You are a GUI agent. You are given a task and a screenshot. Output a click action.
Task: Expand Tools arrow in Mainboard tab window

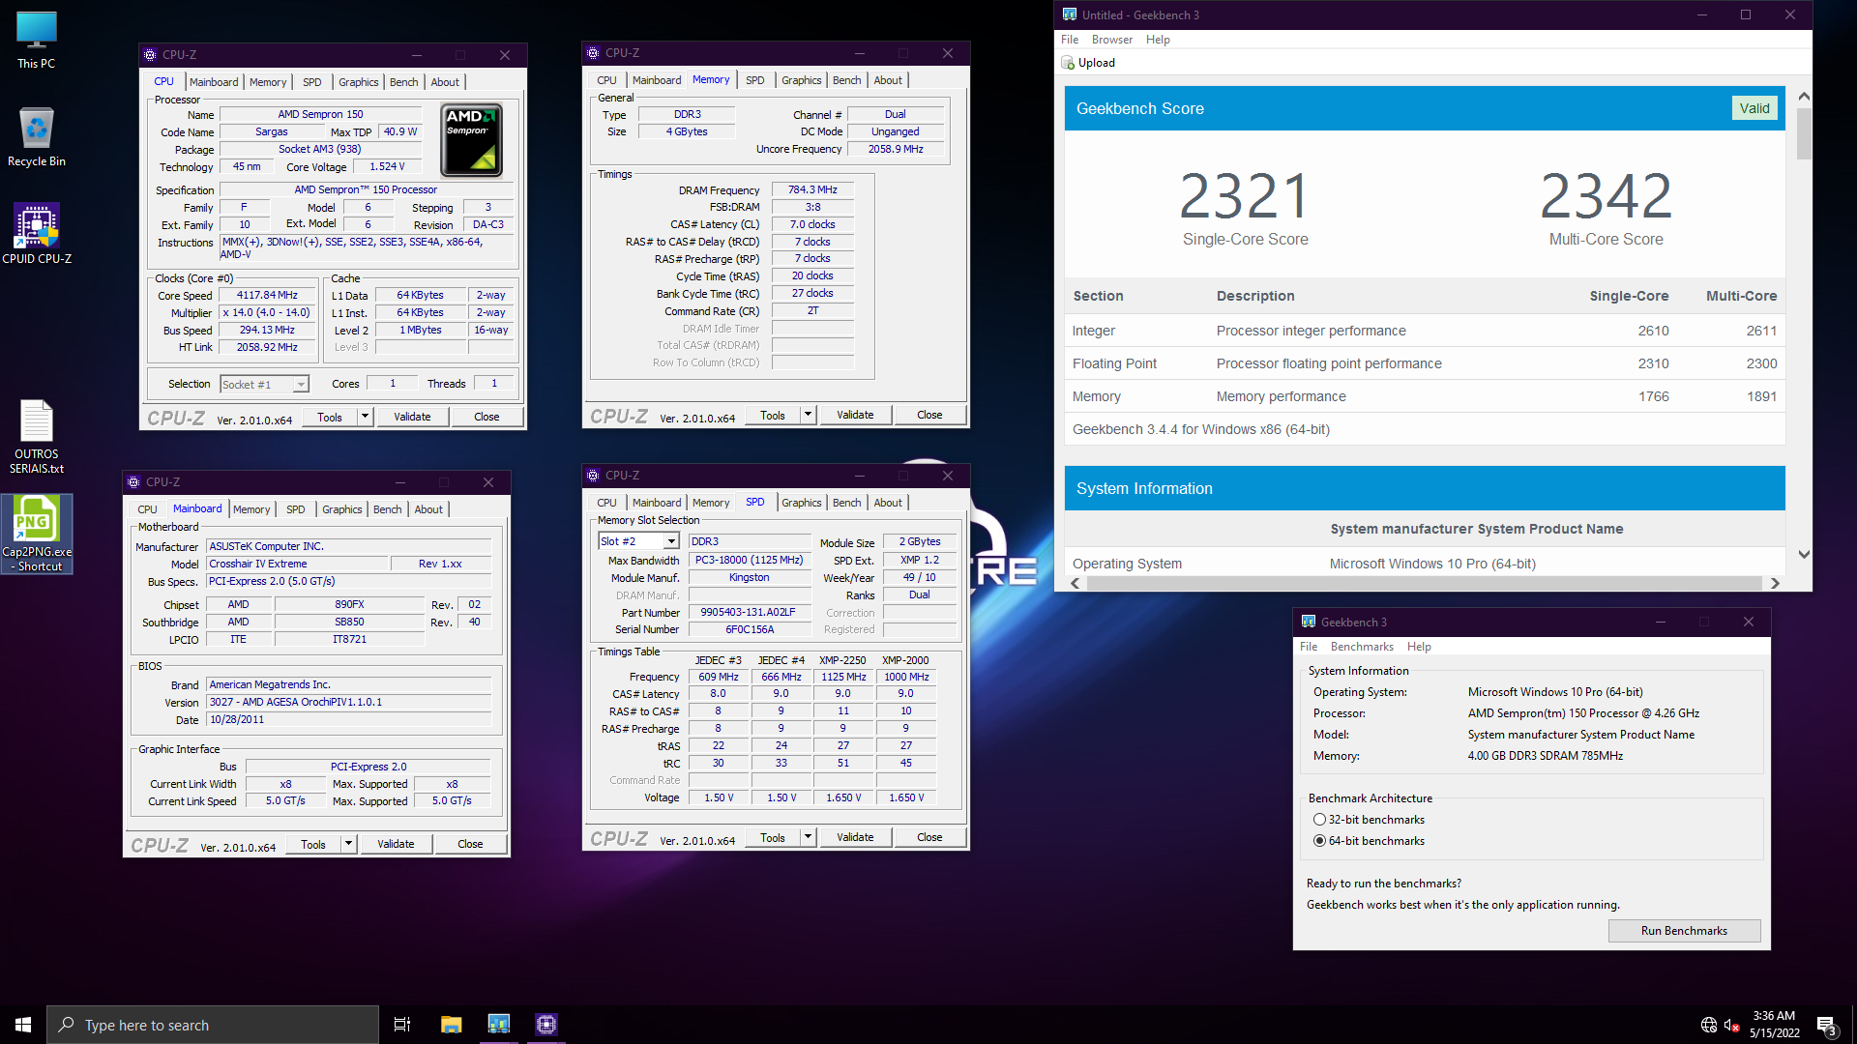coord(348,844)
